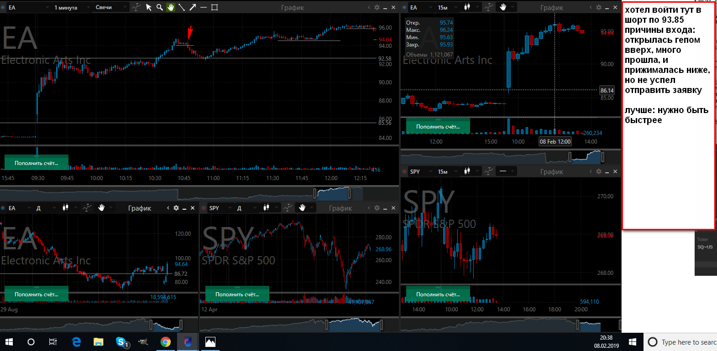
Task: Open Google Chrome from the taskbar
Action: [165, 342]
